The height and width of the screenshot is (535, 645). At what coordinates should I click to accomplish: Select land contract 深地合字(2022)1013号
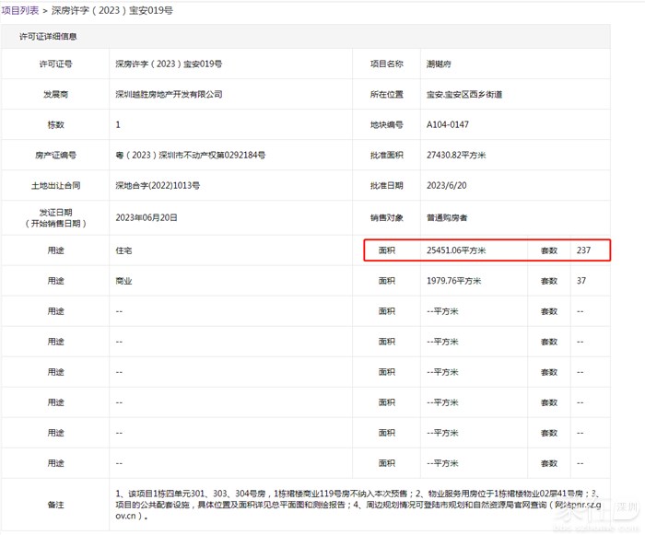pyautogui.click(x=158, y=185)
